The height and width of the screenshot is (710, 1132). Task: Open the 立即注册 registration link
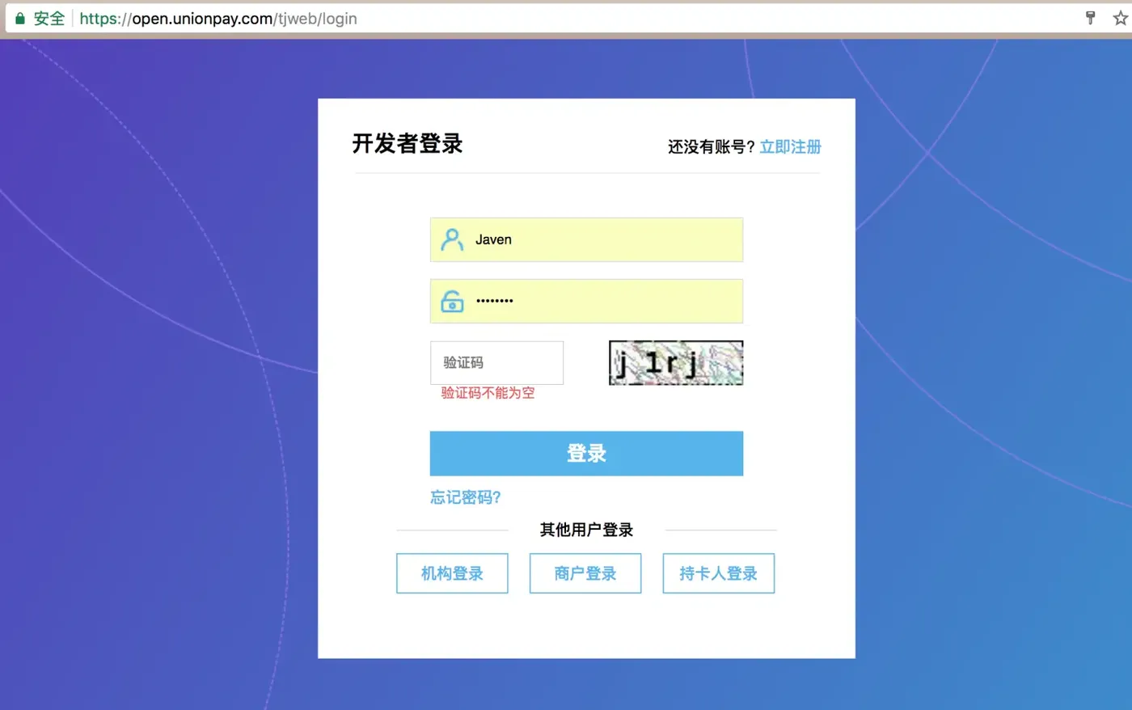[790, 146]
